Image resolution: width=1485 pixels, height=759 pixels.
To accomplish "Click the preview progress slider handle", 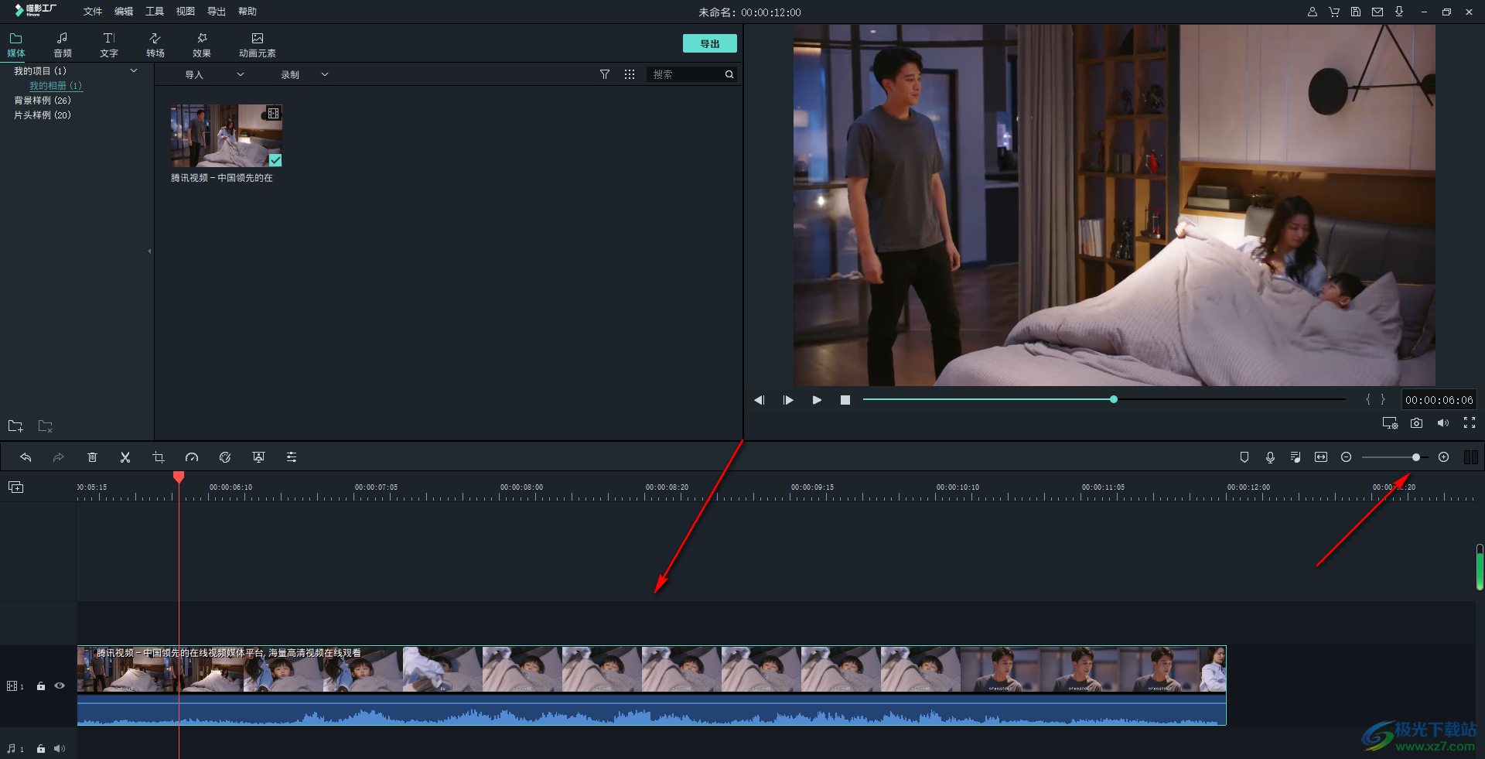I will click(1114, 399).
